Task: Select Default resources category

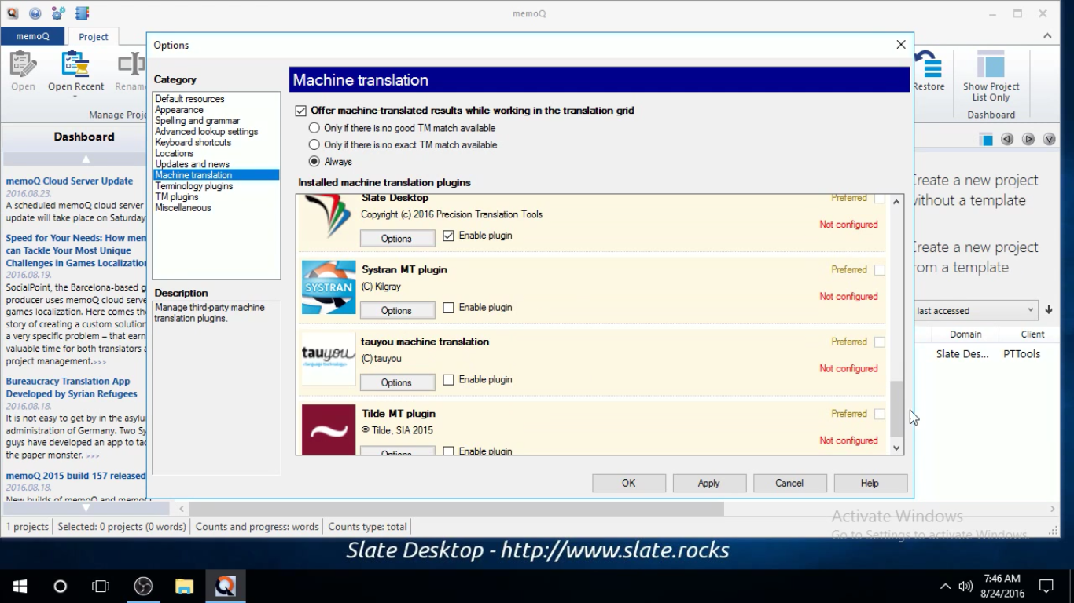Action: 189,99
